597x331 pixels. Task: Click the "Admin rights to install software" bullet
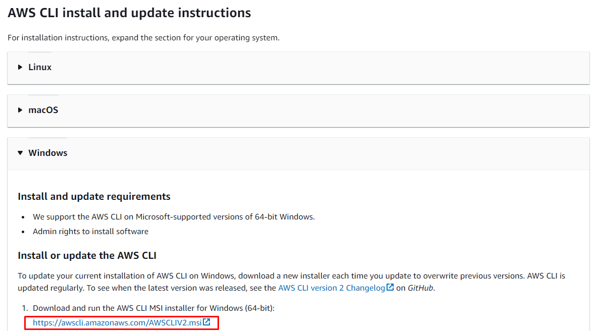click(x=91, y=232)
